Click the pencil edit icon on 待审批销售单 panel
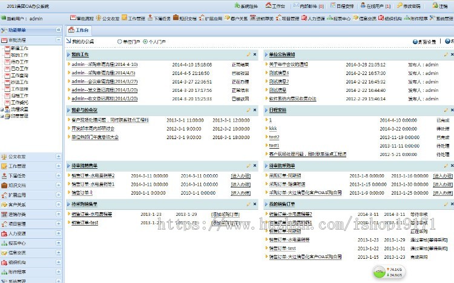454x283 pixels. pos(248,166)
